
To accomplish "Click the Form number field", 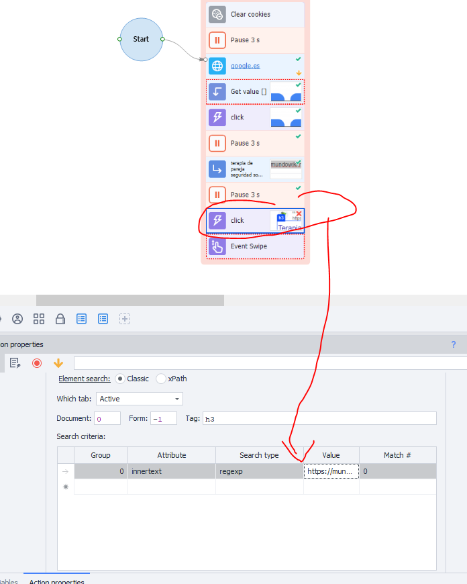I will click(164, 419).
